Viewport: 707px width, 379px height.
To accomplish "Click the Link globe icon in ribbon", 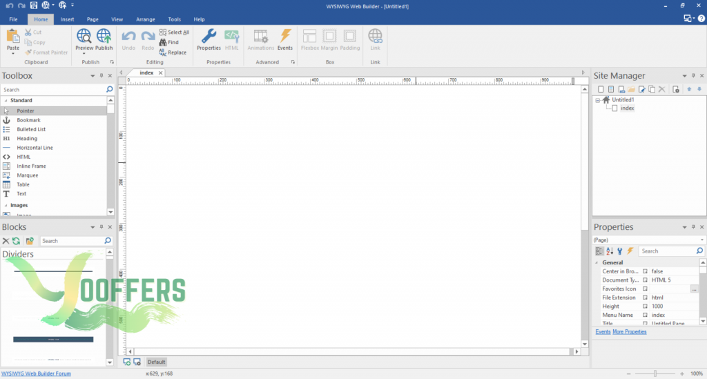I will point(375,36).
